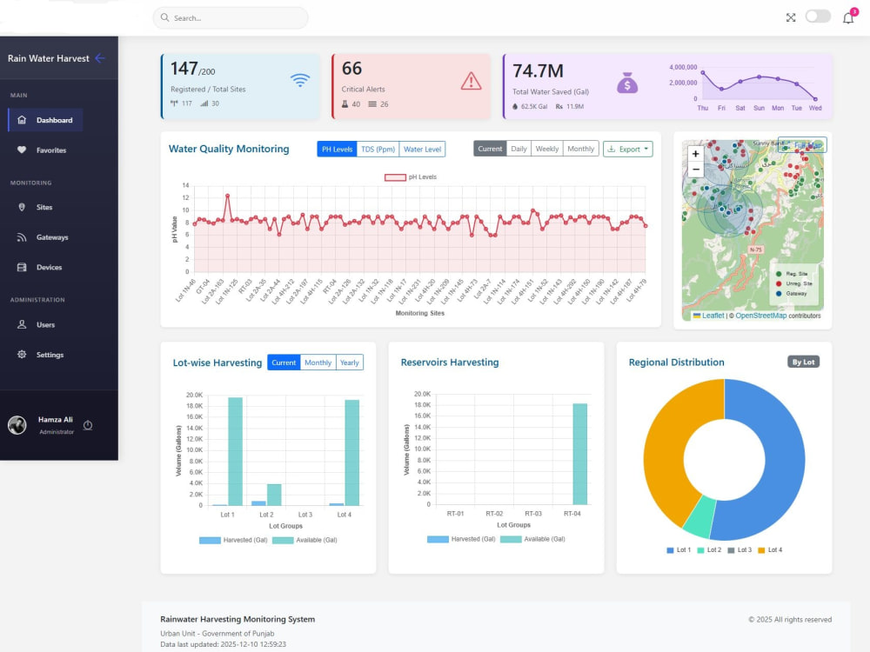870x652 pixels.
Task: Click the Sites location pin icon
Action: [x=22, y=207]
